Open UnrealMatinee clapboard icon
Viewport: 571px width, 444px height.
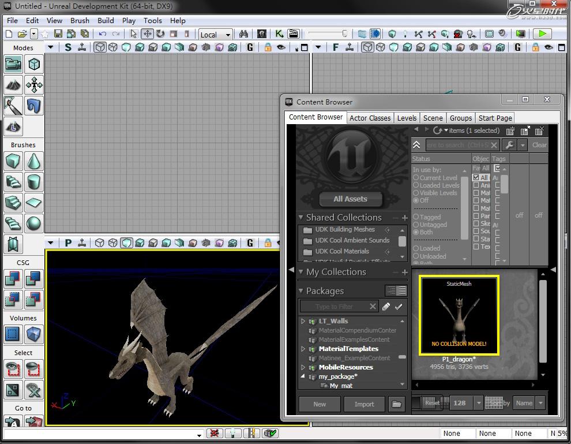(293, 34)
